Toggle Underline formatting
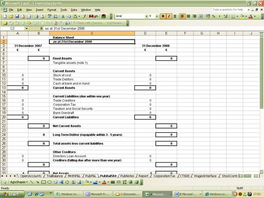The width and height of the screenshot is (264, 198). [x=175, y=16]
